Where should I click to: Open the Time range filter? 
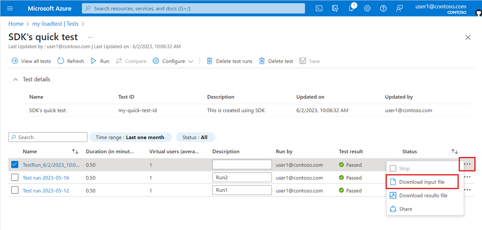point(130,137)
